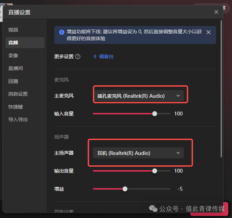The image size is (232, 218).
Task: Click the help icon next to 更多设置
Action: point(78,56)
